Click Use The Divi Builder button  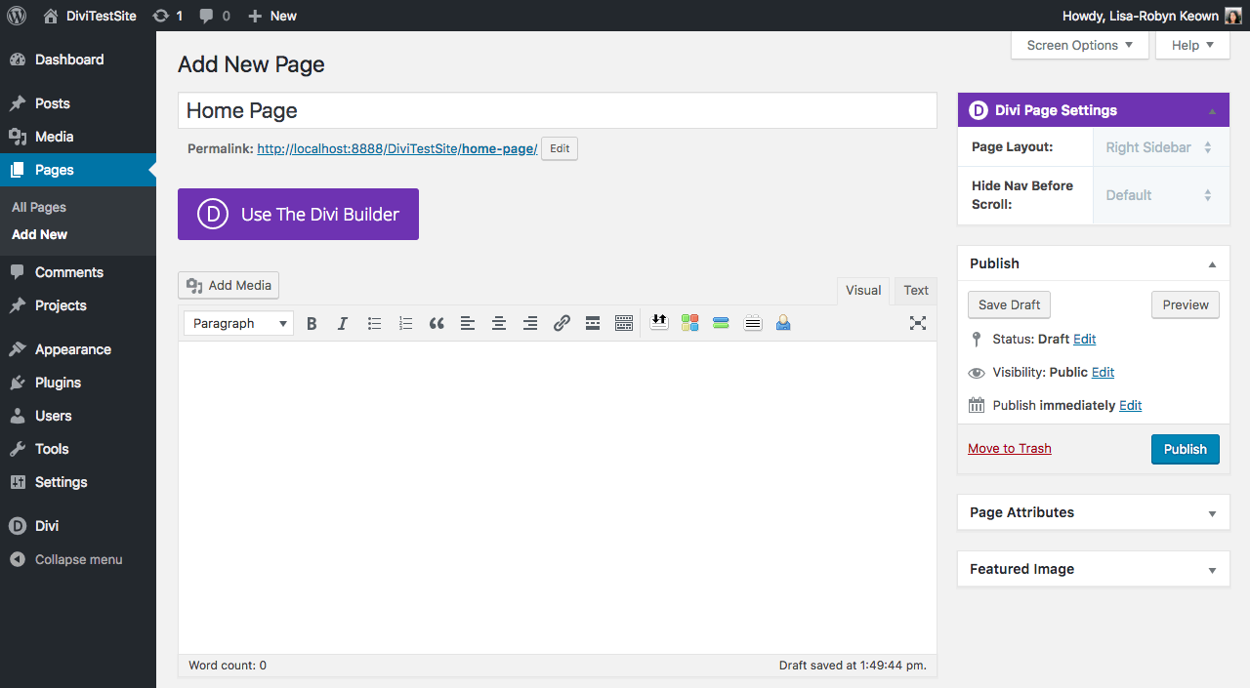point(298,214)
